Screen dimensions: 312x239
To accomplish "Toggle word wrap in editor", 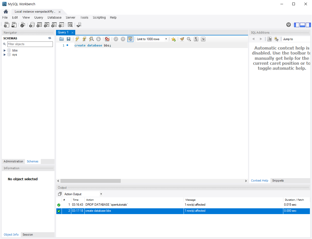I will tap(203, 39).
